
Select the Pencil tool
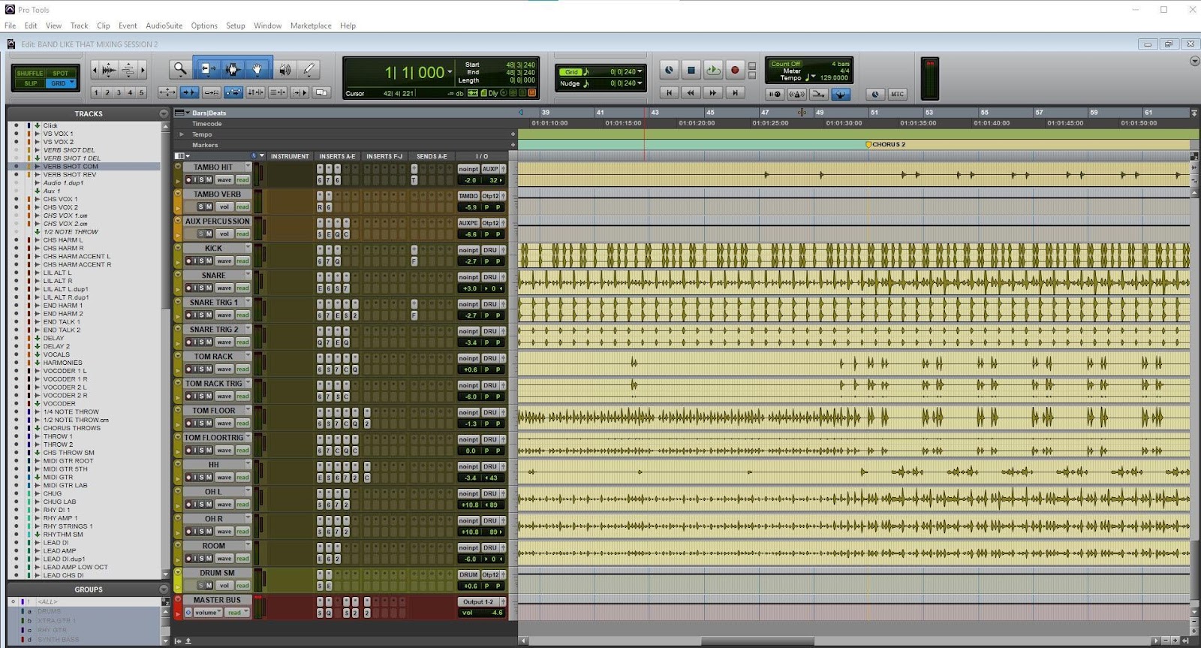pos(309,69)
